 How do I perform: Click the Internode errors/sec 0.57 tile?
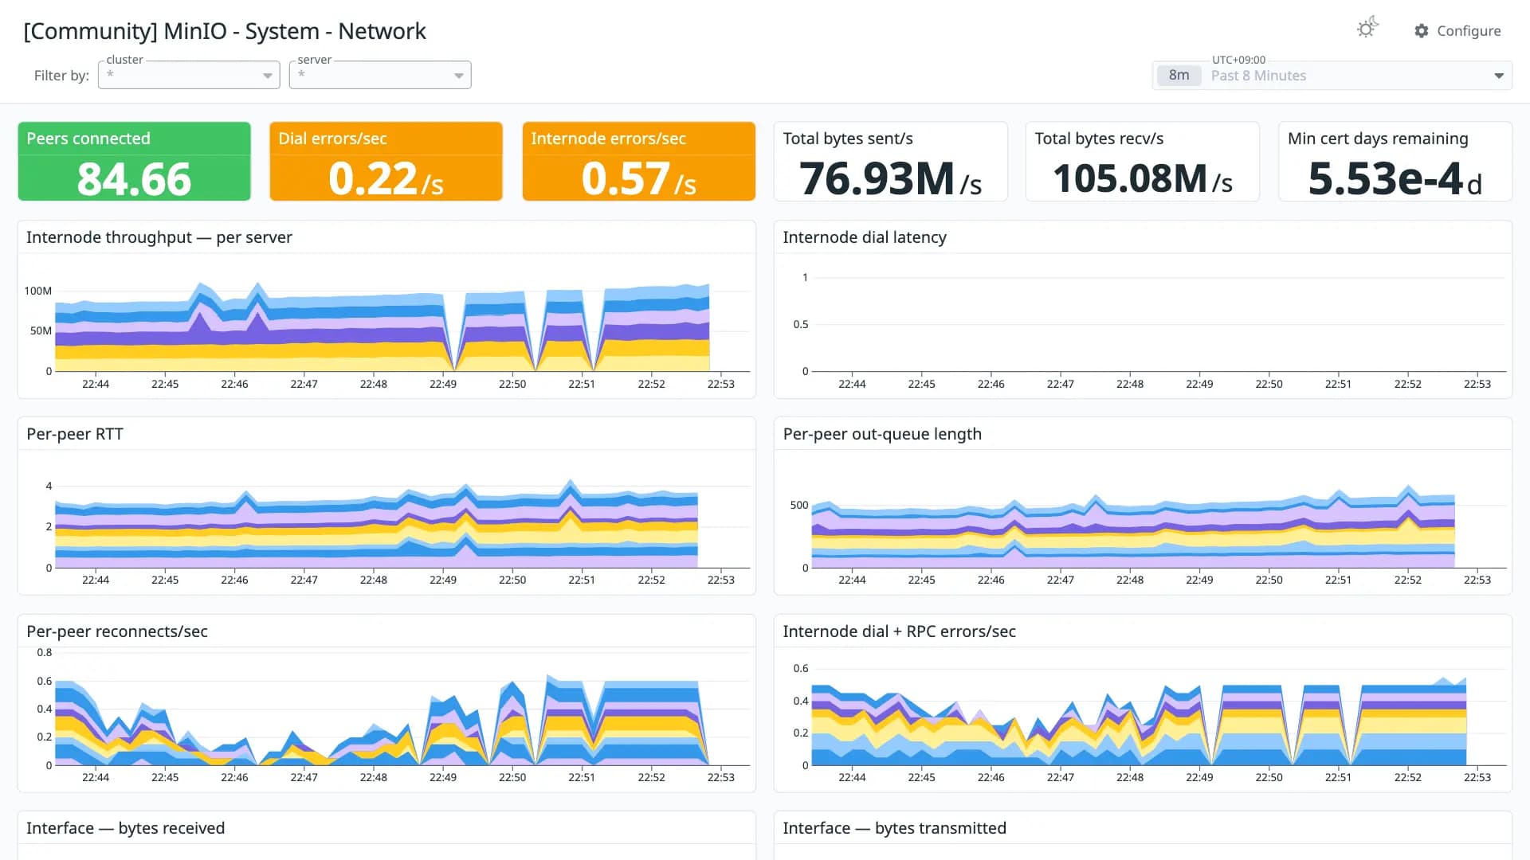[x=638, y=162]
